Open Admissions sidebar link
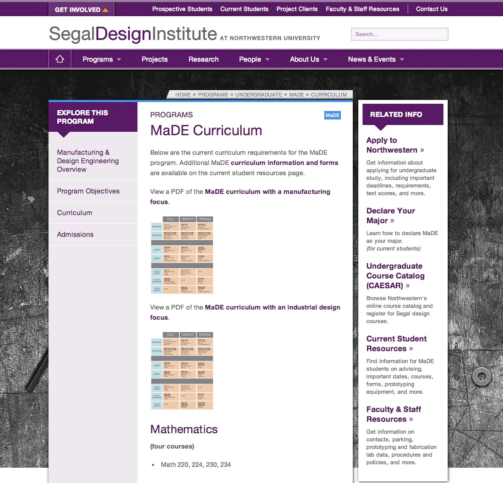This screenshot has width=503, height=483. (x=75, y=234)
